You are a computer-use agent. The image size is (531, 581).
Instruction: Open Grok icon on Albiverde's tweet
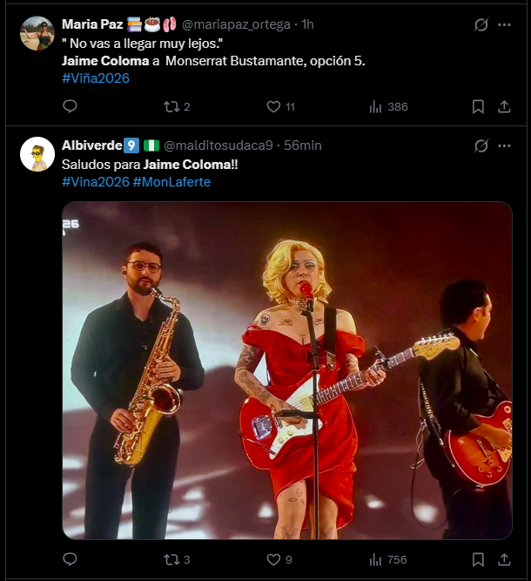click(x=481, y=145)
